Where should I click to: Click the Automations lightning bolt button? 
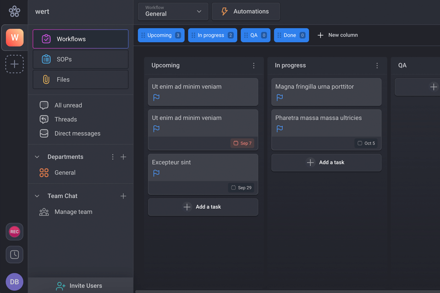tap(246, 11)
